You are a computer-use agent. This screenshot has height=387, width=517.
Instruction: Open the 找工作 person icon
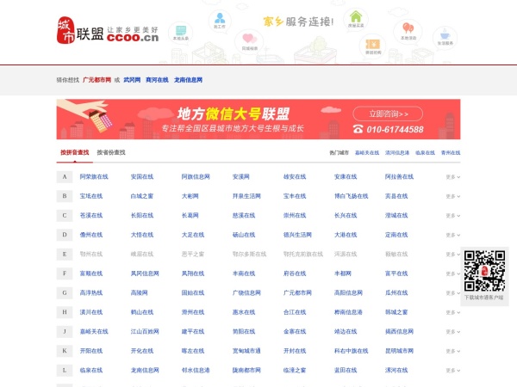(221, 19)
